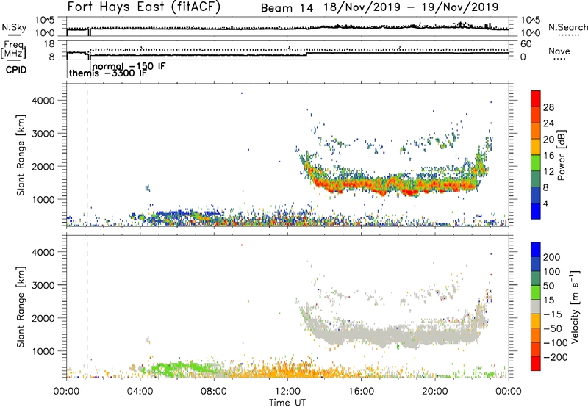Click the light green 15-50 velocity bar segment
Image resolution: width=588 pixels, height=407 pixels.
click(x=536, y=292)
